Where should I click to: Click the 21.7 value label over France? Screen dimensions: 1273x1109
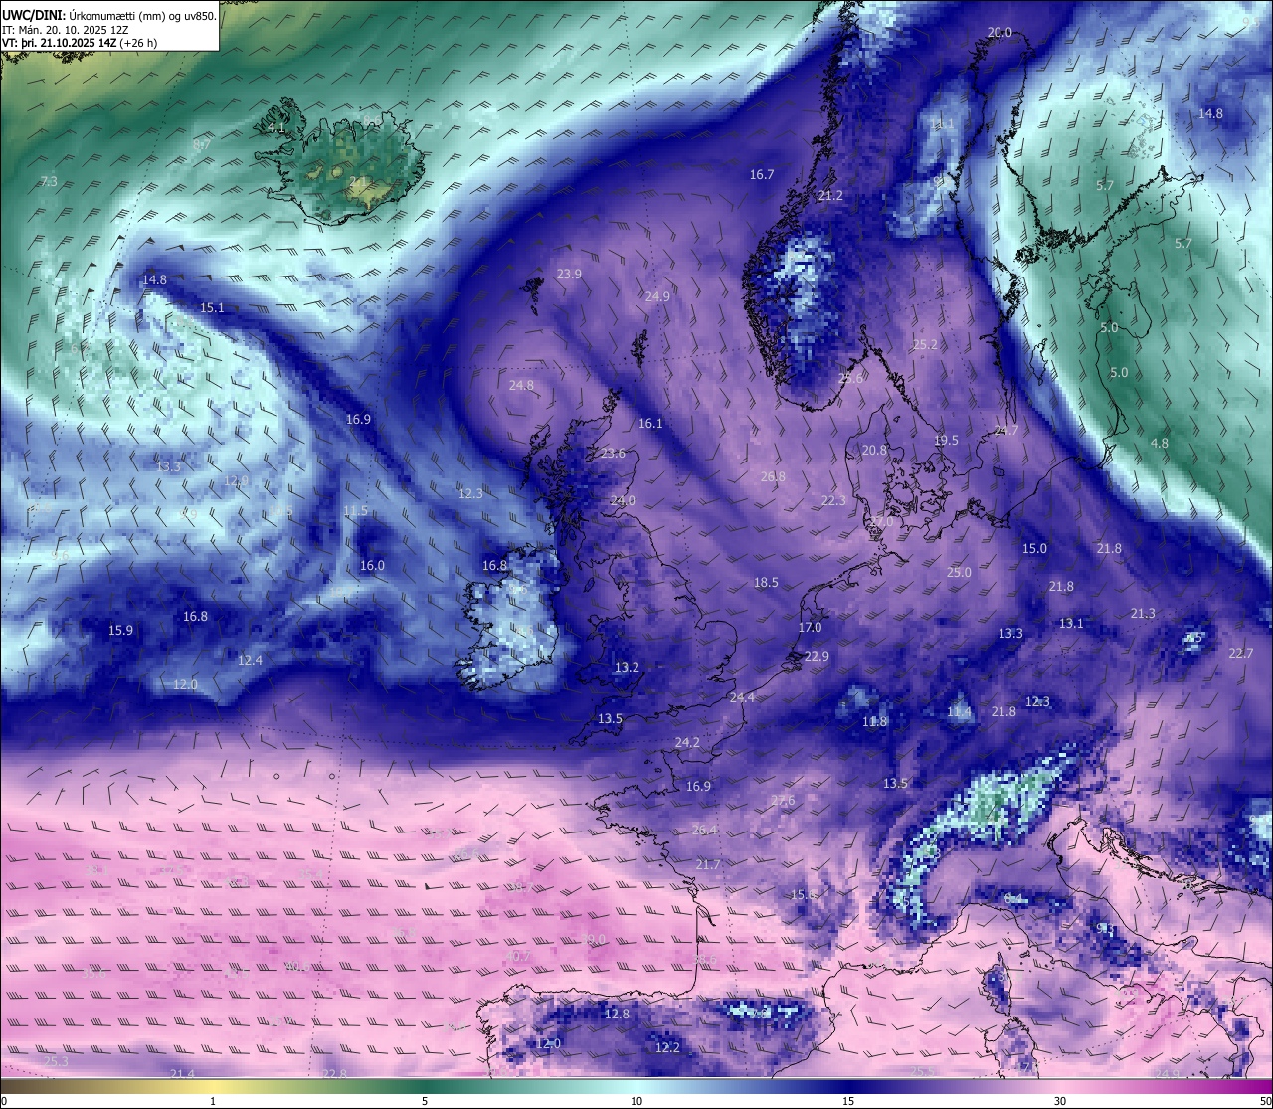click(x=708, y=865)
